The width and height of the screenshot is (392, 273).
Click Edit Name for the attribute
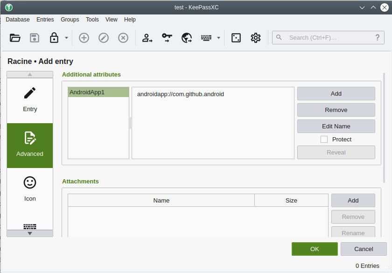click(336, 126)
